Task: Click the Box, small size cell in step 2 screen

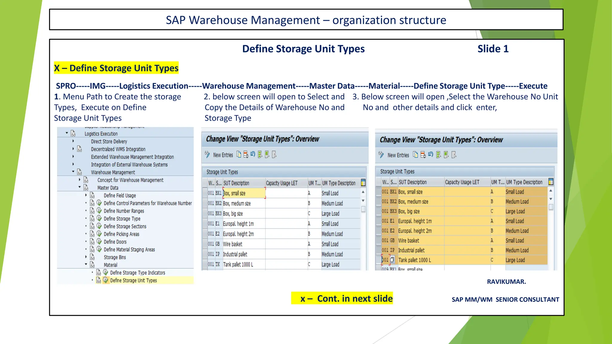Action: (244, 193)
